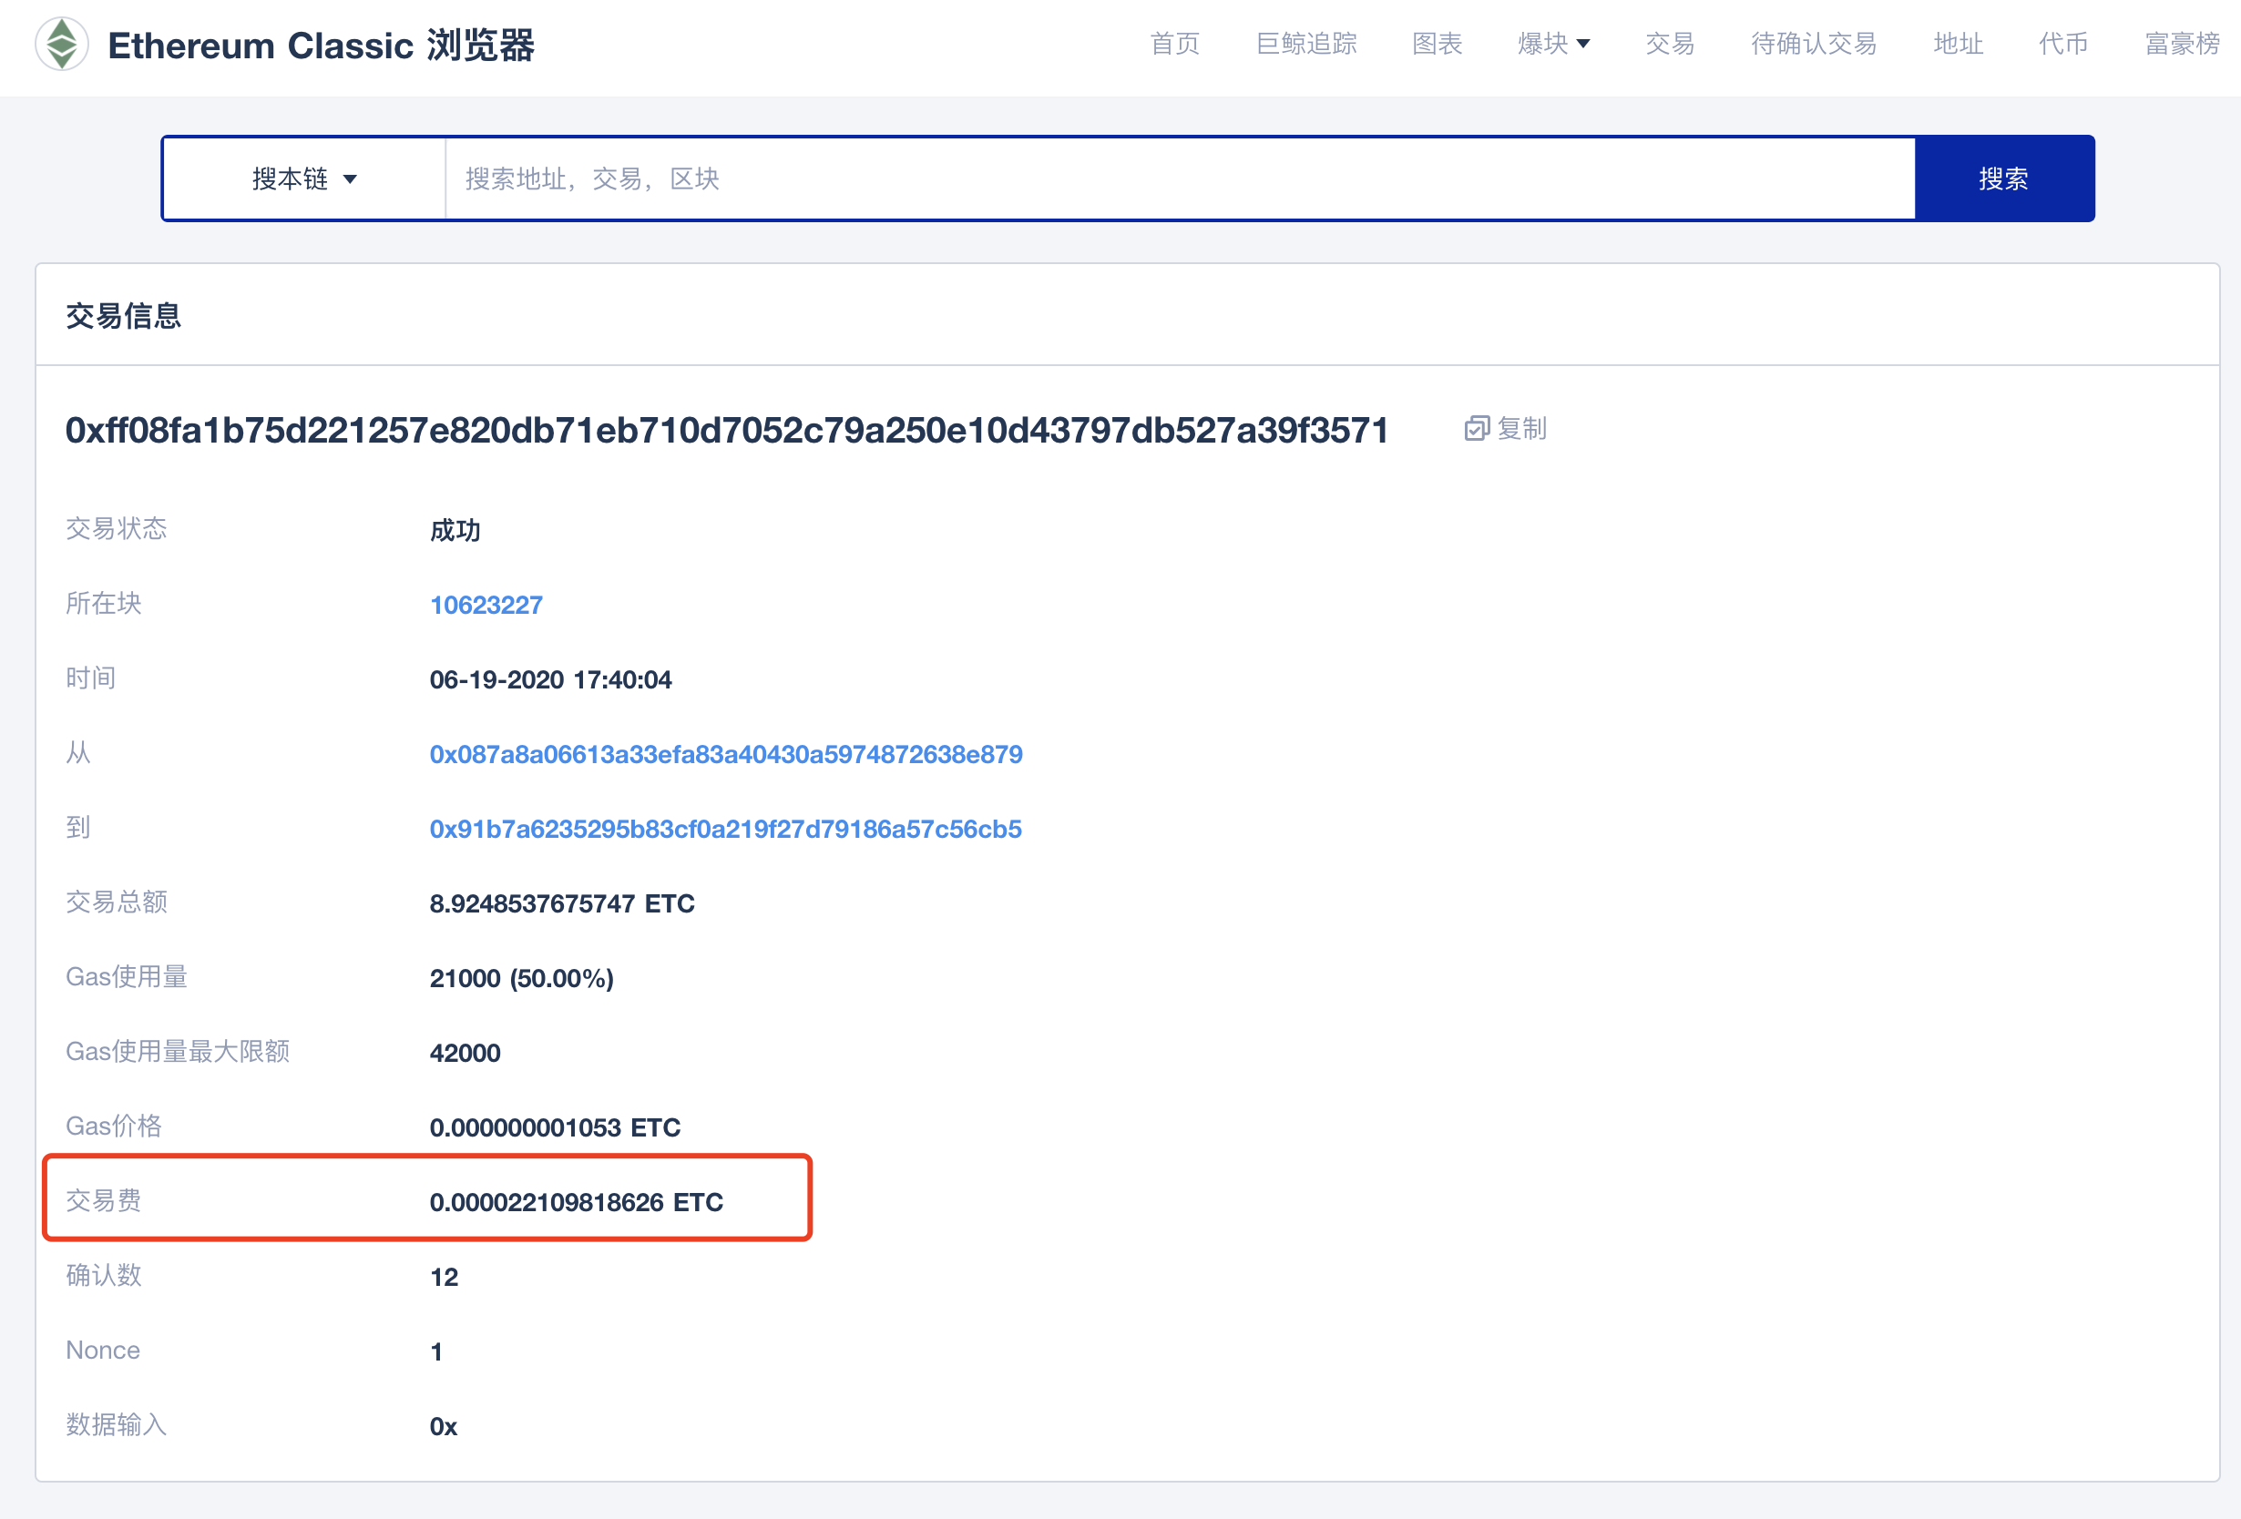The image size is (2241, 1519).
Task: Click the amount 8.9248537675747 ETC
Action: (x=562, y=904)
